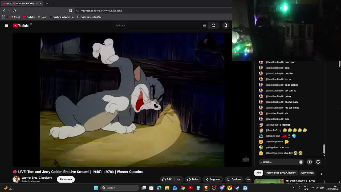341x192 pixels.
Task: Open a new browser tab with plus
Action: click(x=47, y=3)
